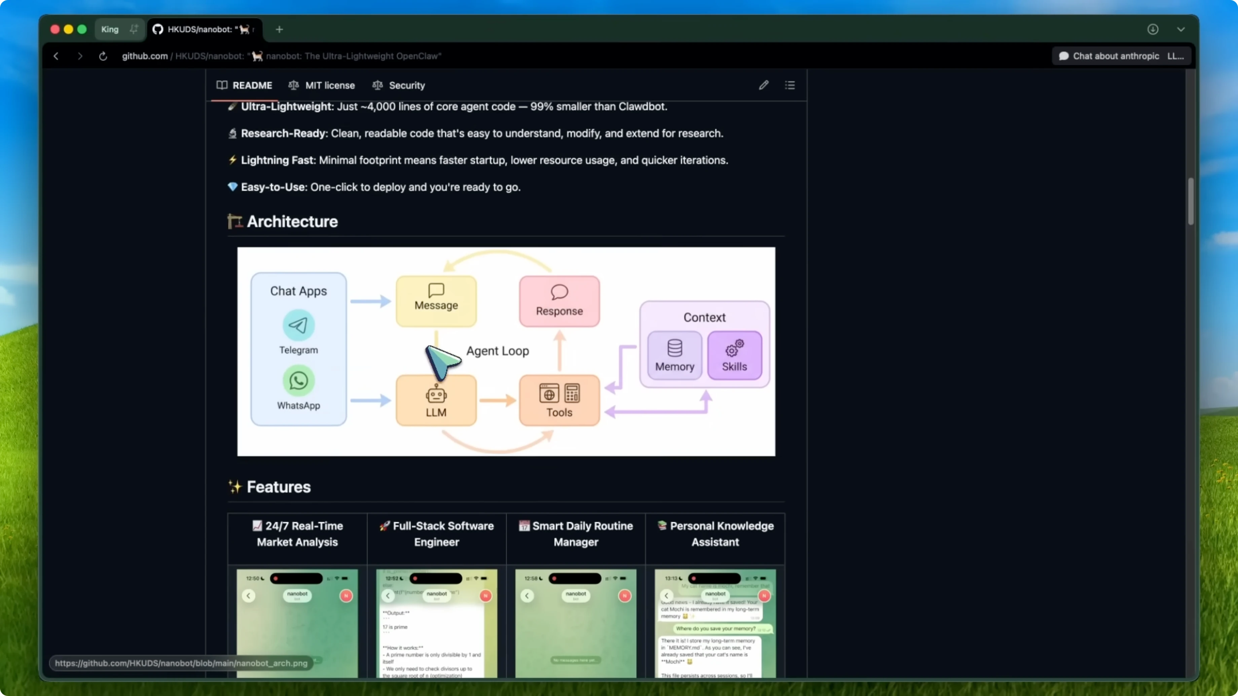Viewport: 1238px width, 696px height.
Task: Open a new browser tab with the plus icon
Action: tap(279, 29)
